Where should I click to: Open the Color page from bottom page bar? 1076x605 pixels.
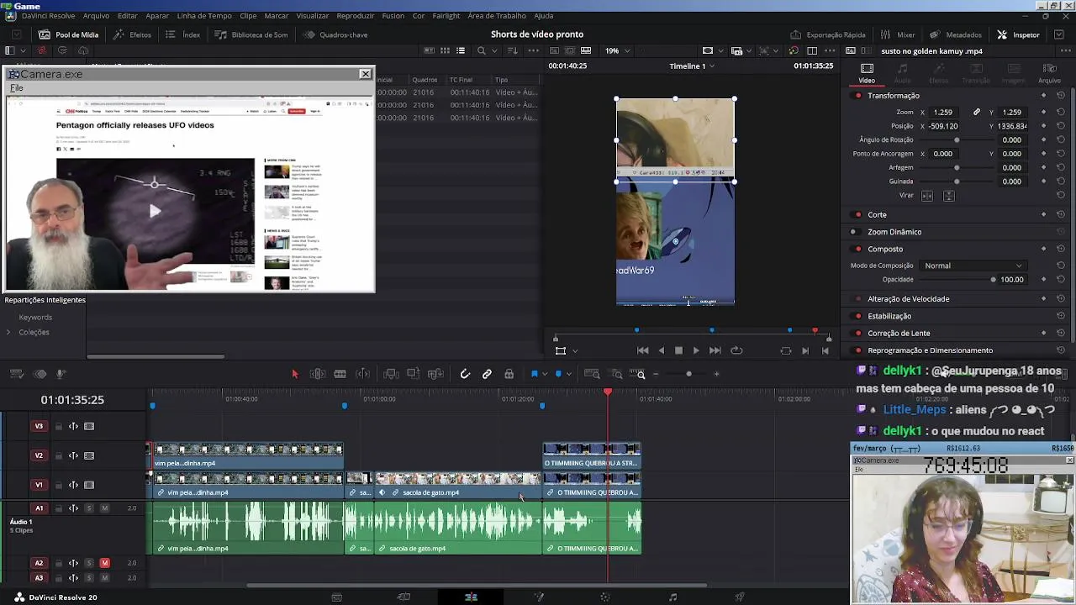pos(605,597)
